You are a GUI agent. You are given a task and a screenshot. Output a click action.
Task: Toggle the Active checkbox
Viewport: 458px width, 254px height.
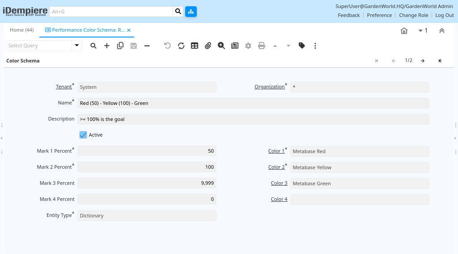[x=83, y=135]
